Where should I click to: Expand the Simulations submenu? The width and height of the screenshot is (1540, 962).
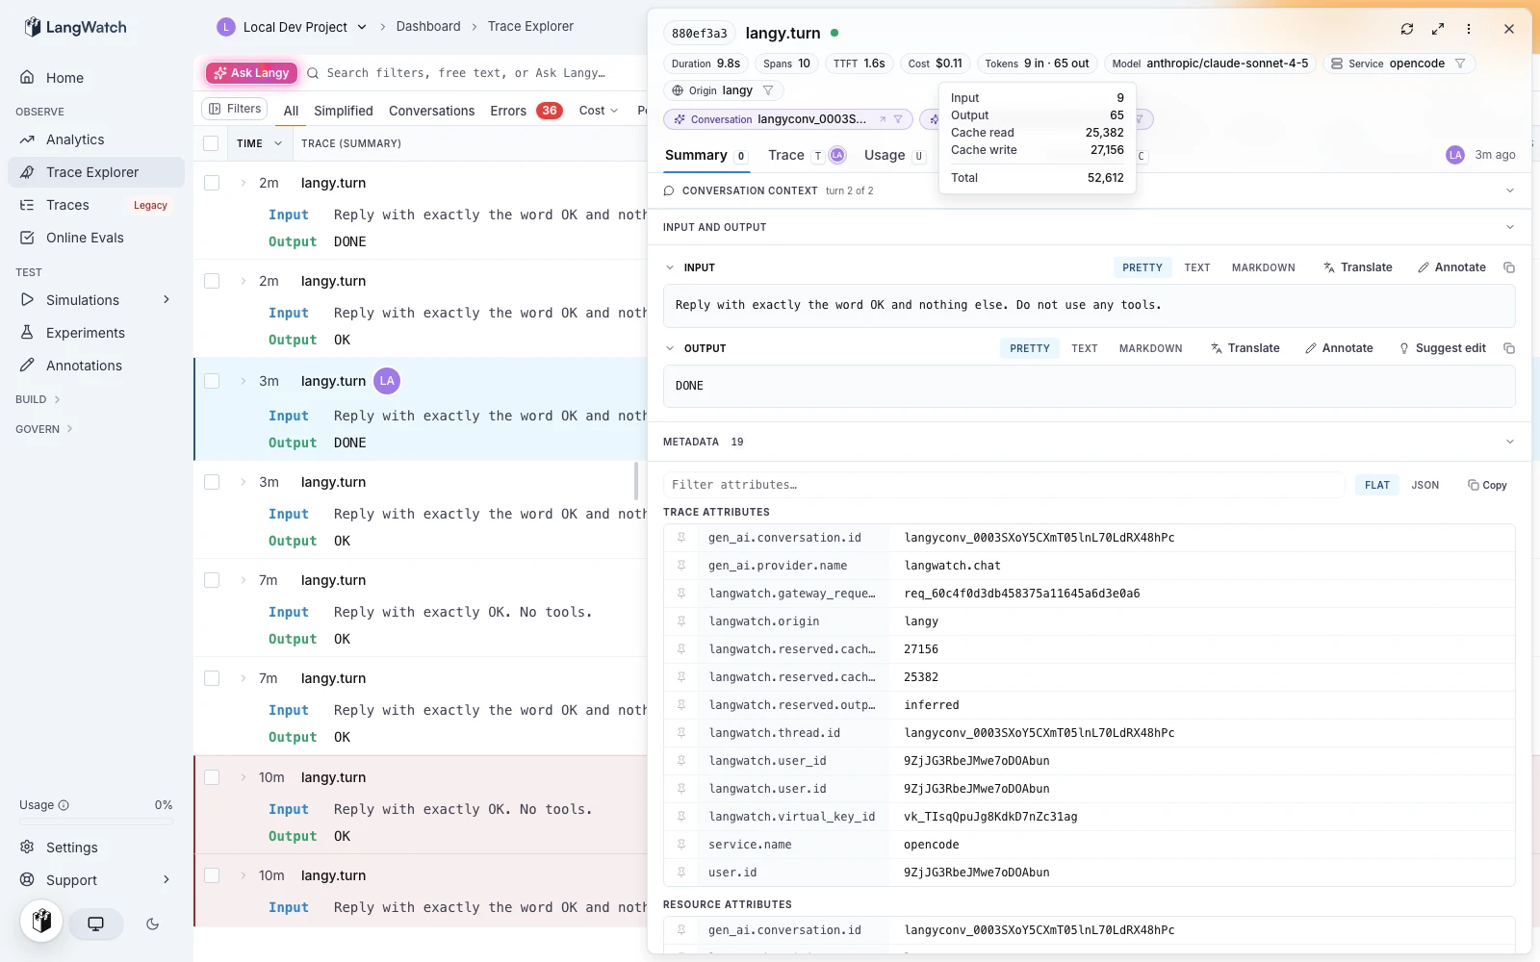[167, 300]
